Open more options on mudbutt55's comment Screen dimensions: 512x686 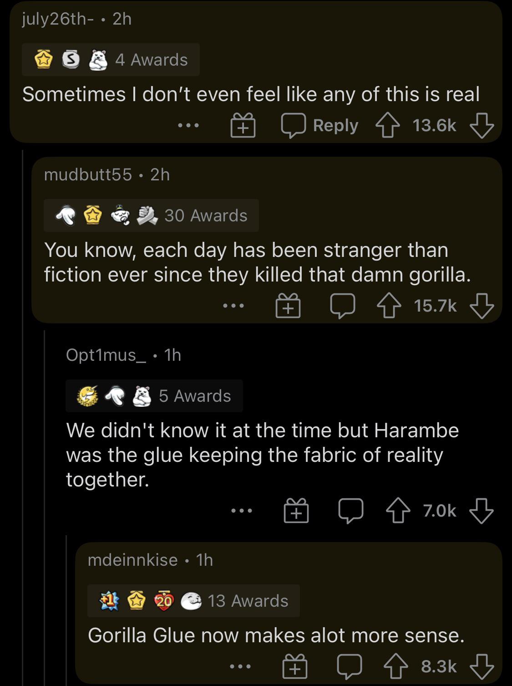tap(234, 306)
